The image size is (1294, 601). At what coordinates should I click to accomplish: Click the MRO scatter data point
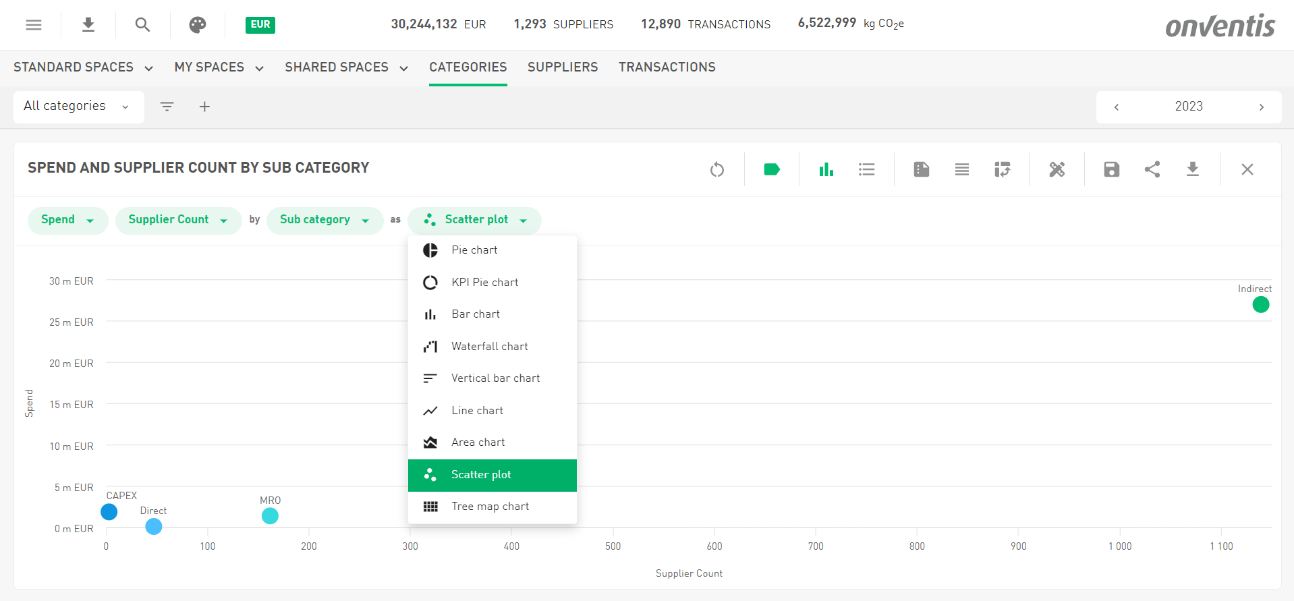click(x=270, y=516)
